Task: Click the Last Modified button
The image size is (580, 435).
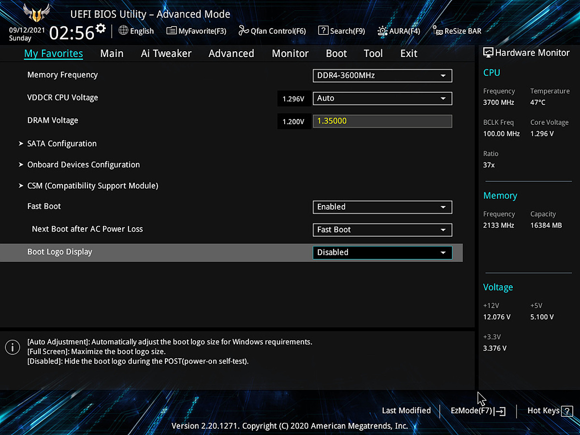Action: pyautogui.click(x=406, y=410)
